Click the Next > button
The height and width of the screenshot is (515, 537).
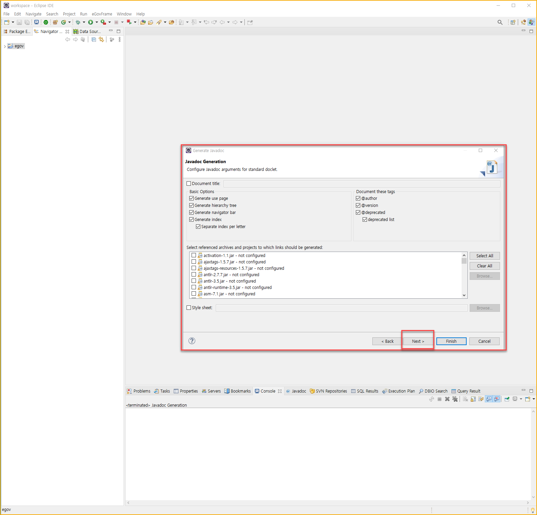tap(418, 341)
